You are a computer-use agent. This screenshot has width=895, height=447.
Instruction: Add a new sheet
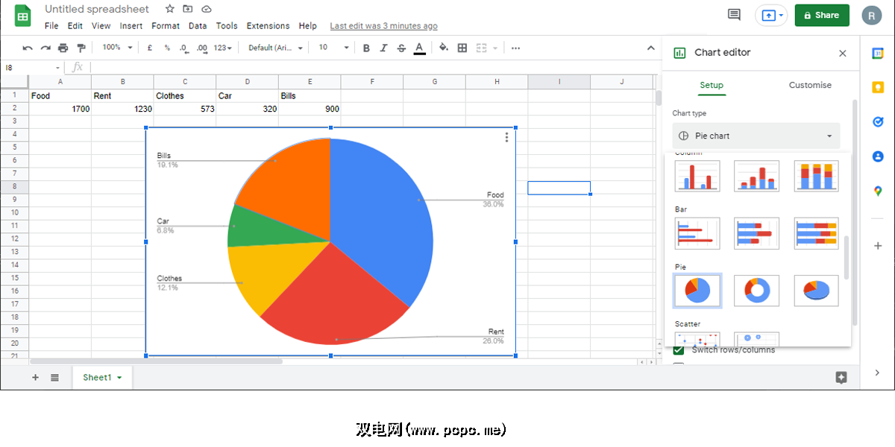click(35, 378)
